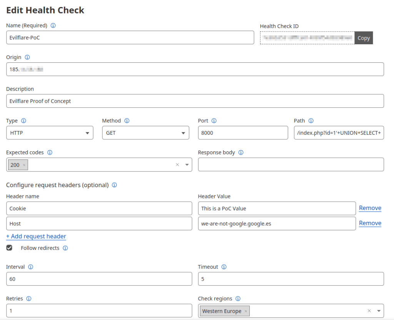
Task: Open the info tooltip for Method
Action: point(127,121)
